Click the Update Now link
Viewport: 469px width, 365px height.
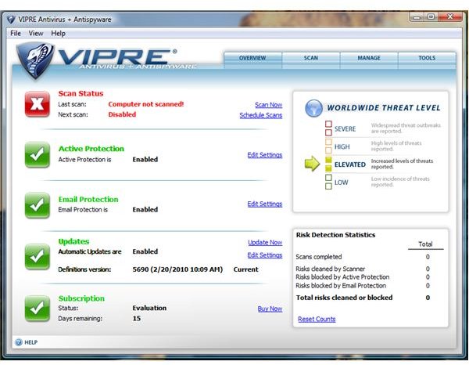[265, 243]
